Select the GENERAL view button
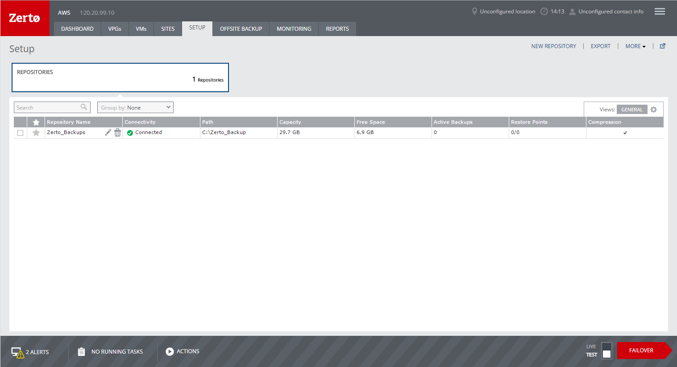The image size is (677, 367). coord(632,110)
